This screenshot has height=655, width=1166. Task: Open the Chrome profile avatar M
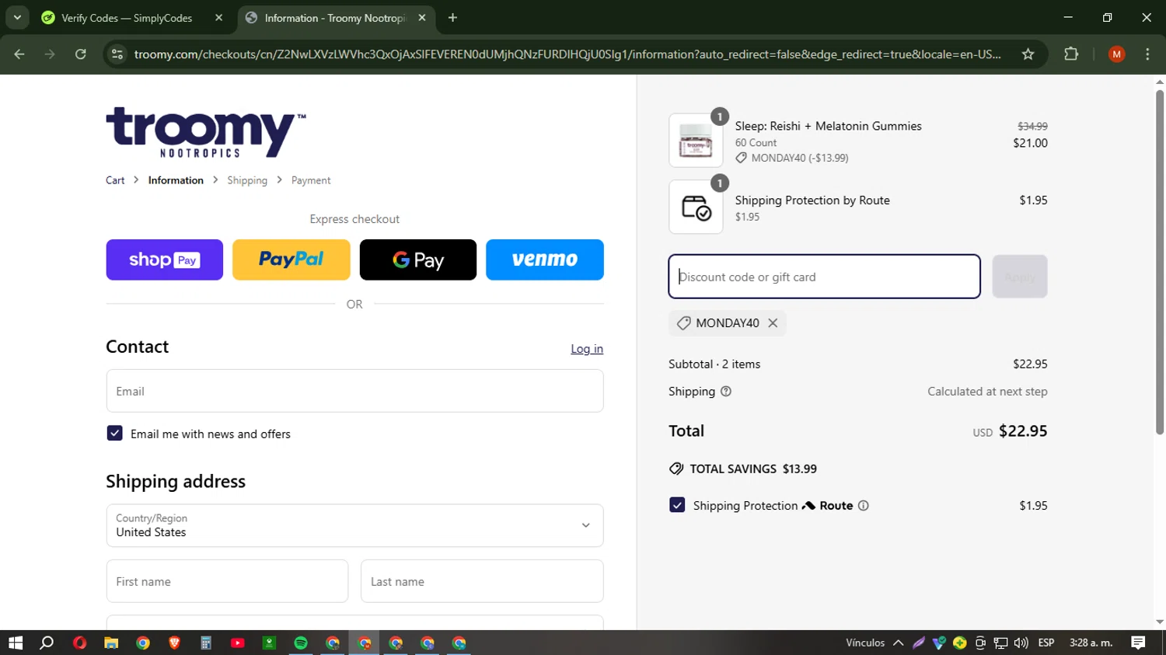pos(1117,54)
